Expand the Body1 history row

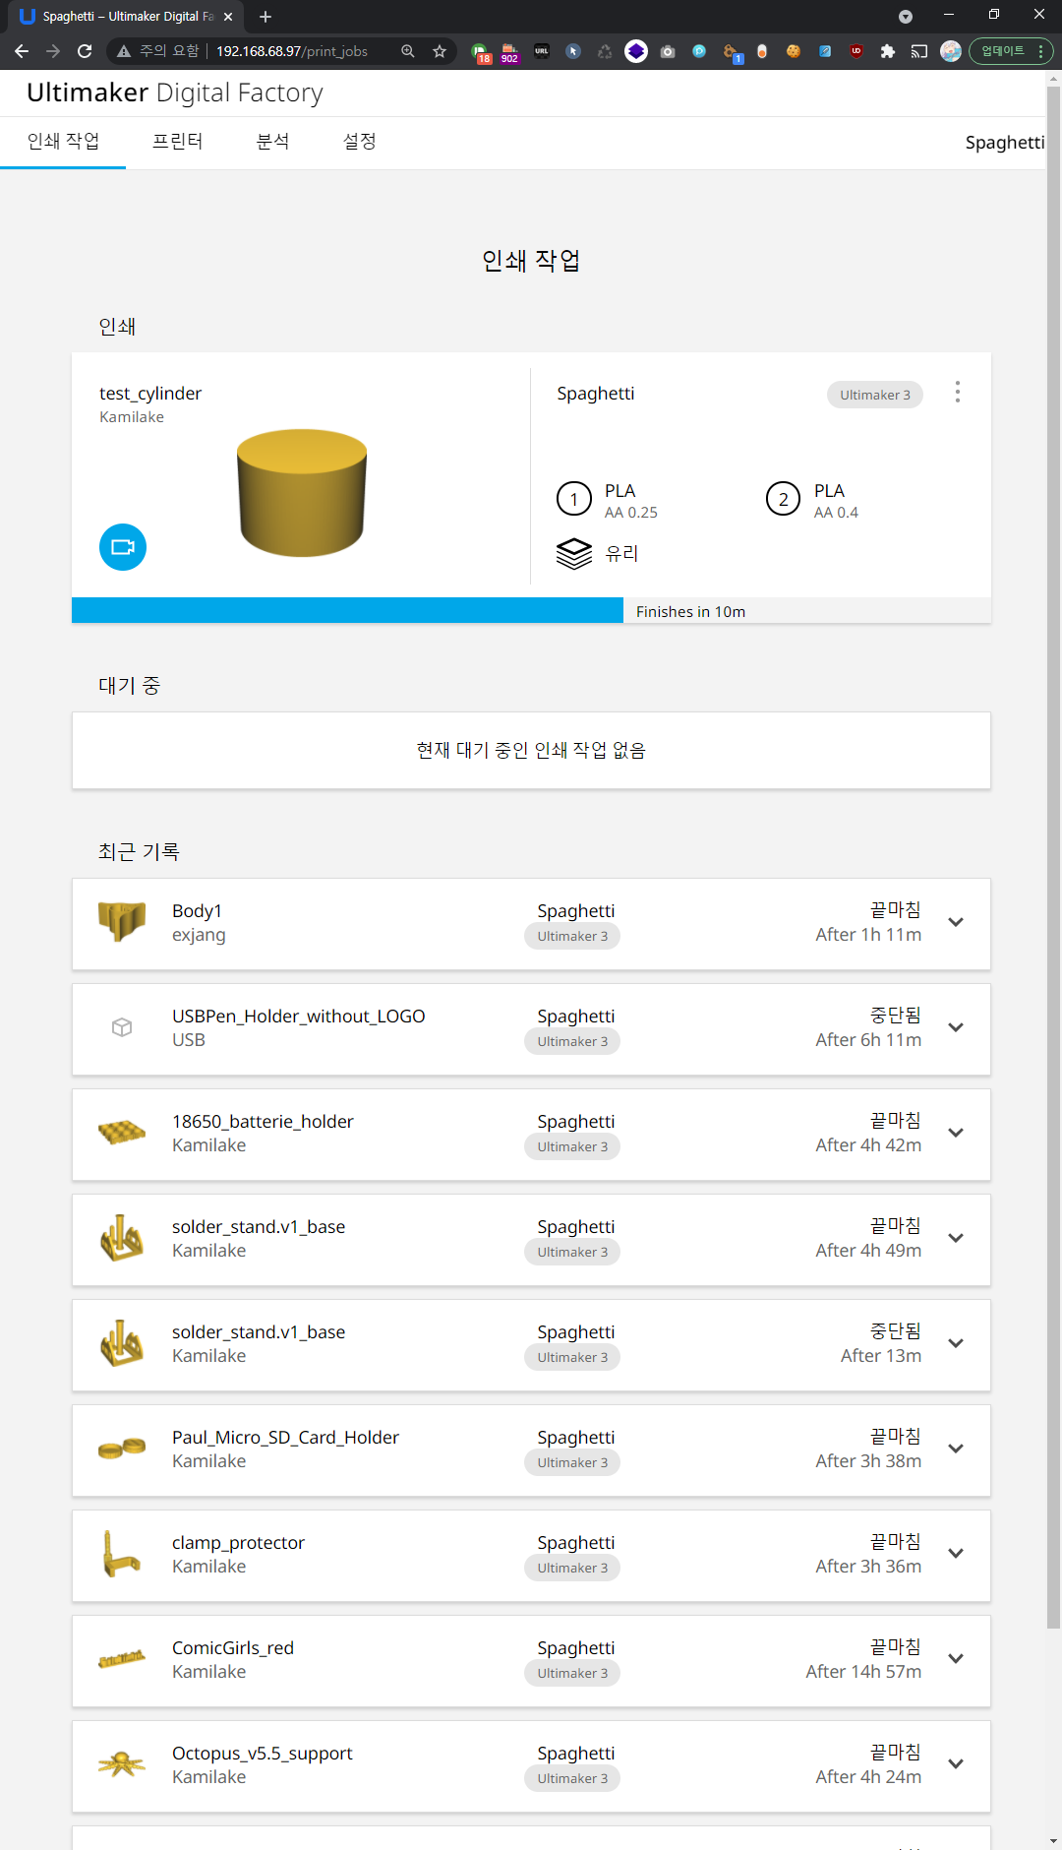(955, 922)
